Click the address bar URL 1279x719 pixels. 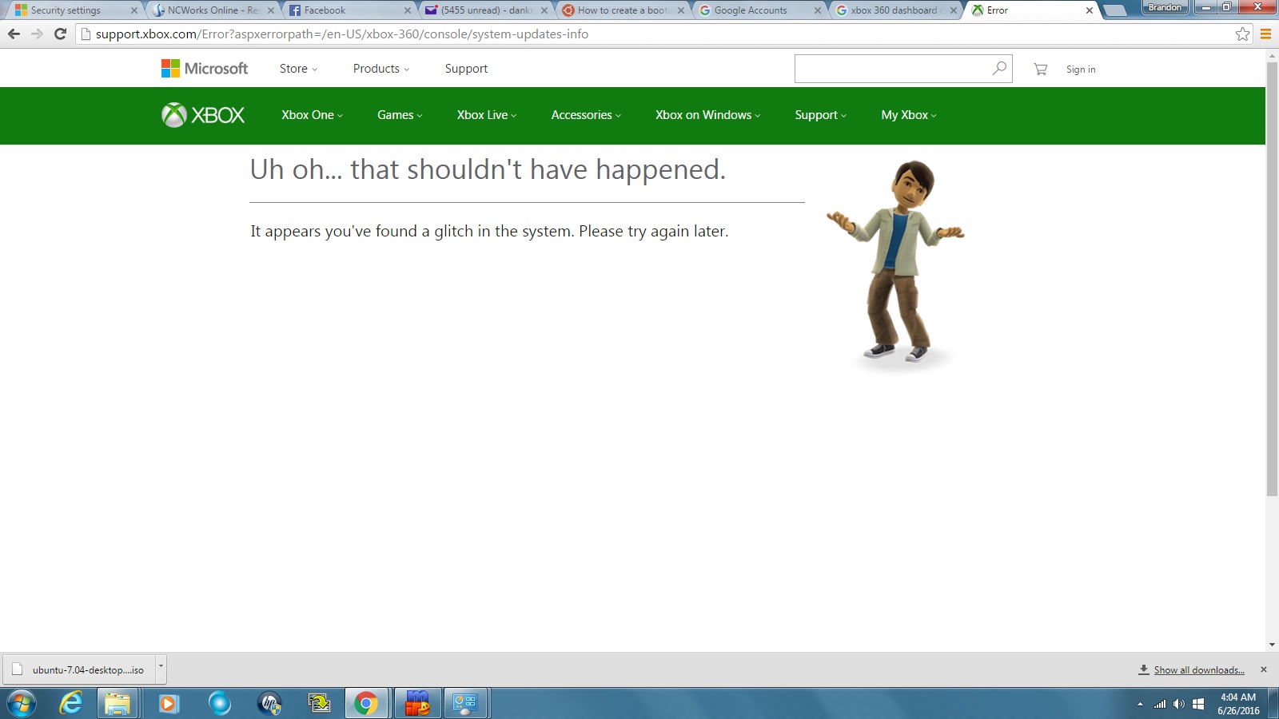coord(342,34)
